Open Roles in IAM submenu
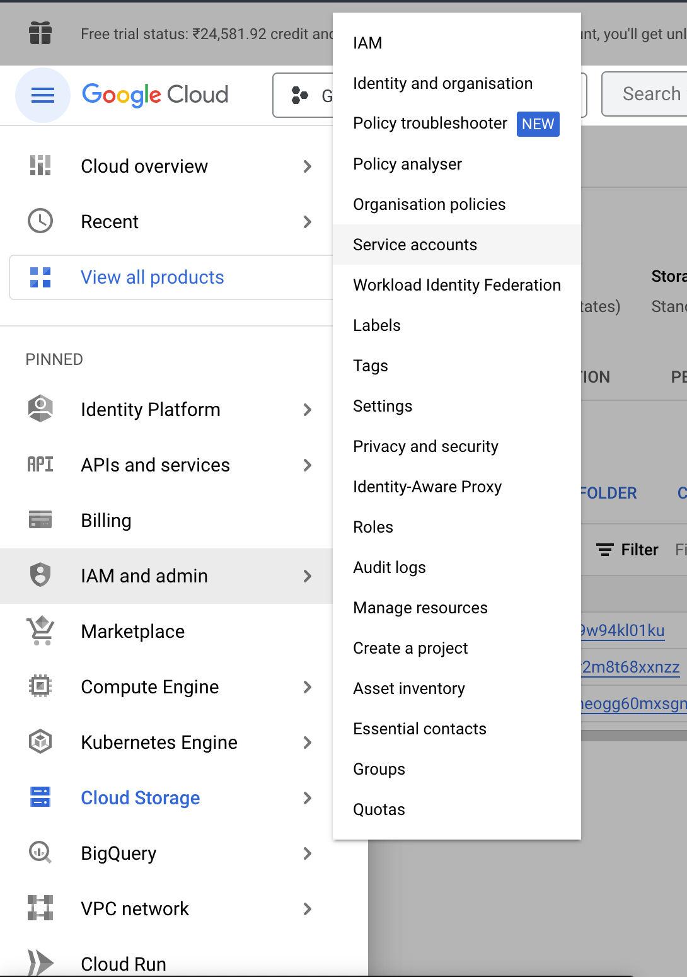687x977 pixels. 457,527
